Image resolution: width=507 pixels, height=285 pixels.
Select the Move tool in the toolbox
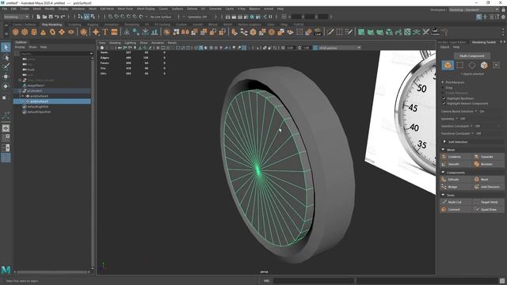tap(6, 77)
